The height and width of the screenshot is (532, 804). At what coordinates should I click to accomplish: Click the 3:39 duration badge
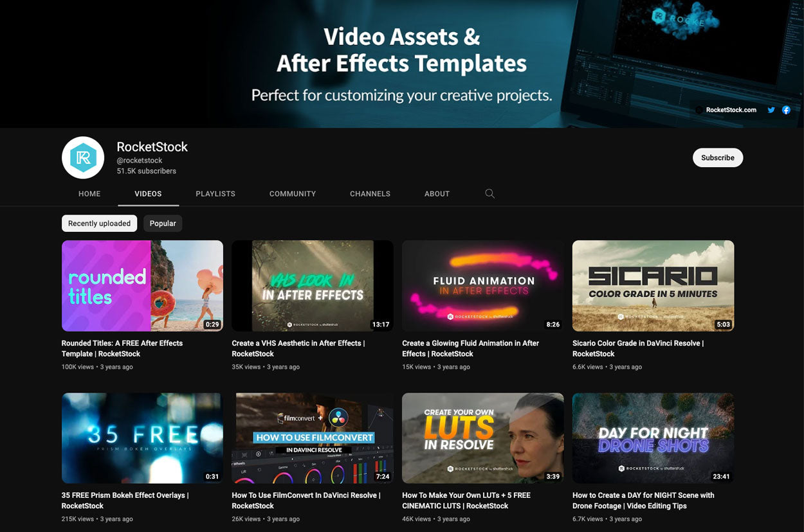coord(553,477)
